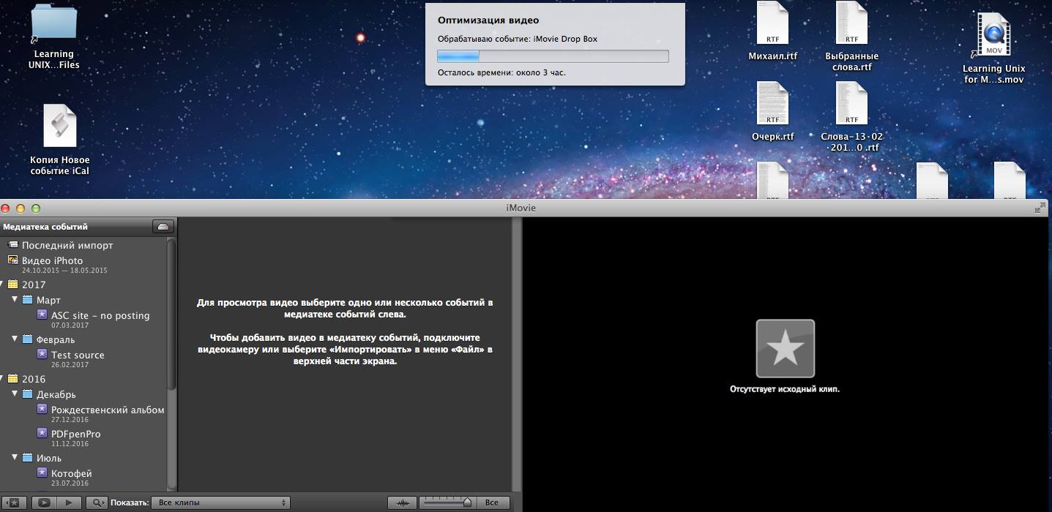Collapse the Декабрь month group

(15, 394)
